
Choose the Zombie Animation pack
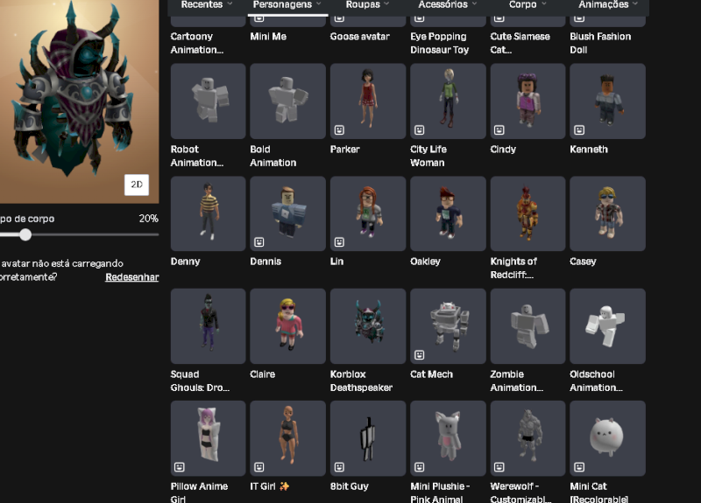[528, 325]
